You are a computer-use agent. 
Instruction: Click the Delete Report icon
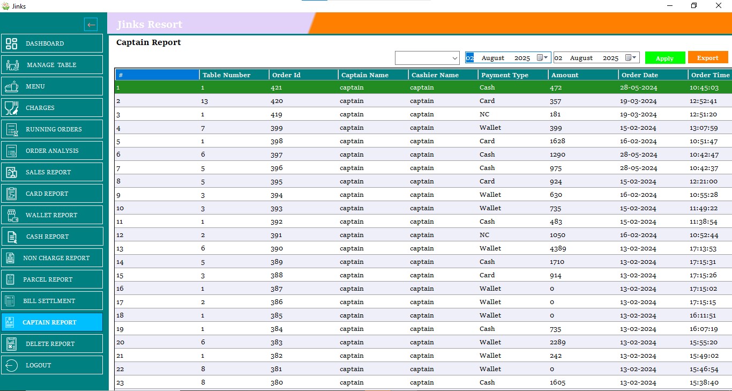(x=11, y=344)
